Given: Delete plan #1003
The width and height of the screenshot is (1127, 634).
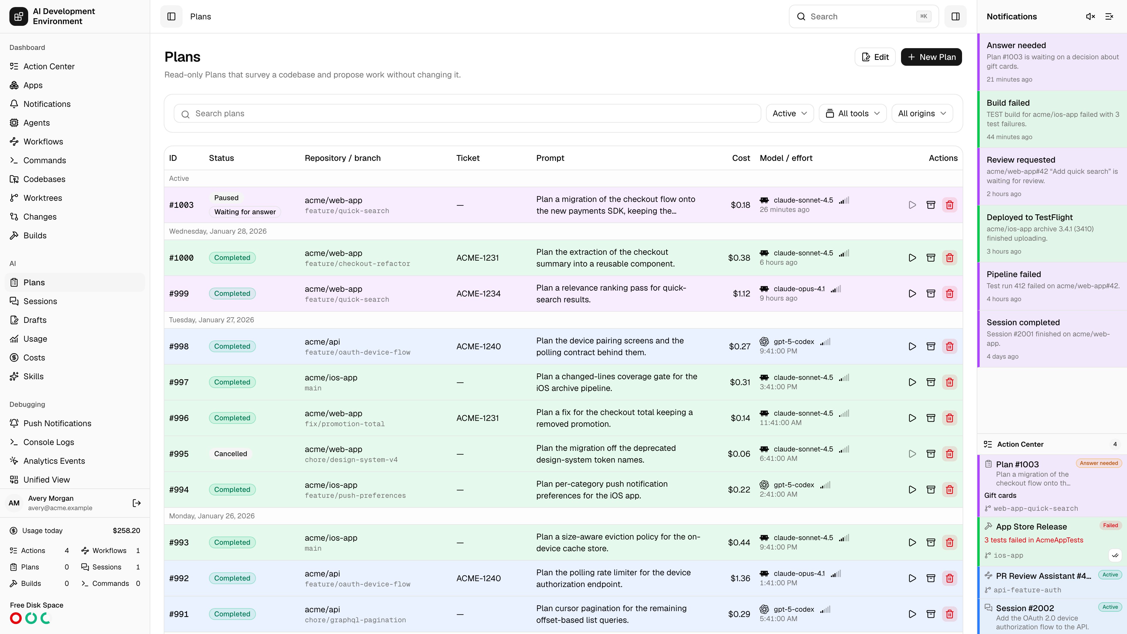Looking at the screenshot, I should tap(949, 205).
